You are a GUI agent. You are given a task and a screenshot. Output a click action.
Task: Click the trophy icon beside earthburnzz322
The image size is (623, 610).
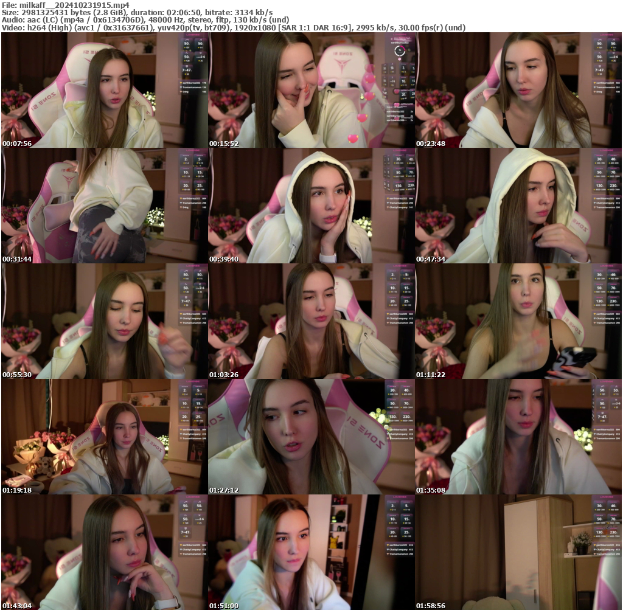click(x=594, y=83)
